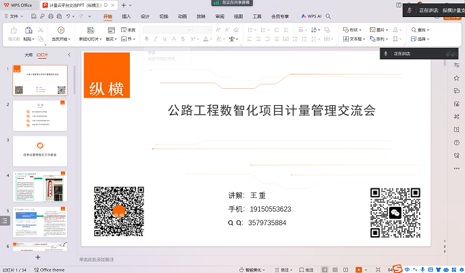Viewport: 465px width, 273px height.
Task: Open the 文件 file menu
Action: point(14,16)
